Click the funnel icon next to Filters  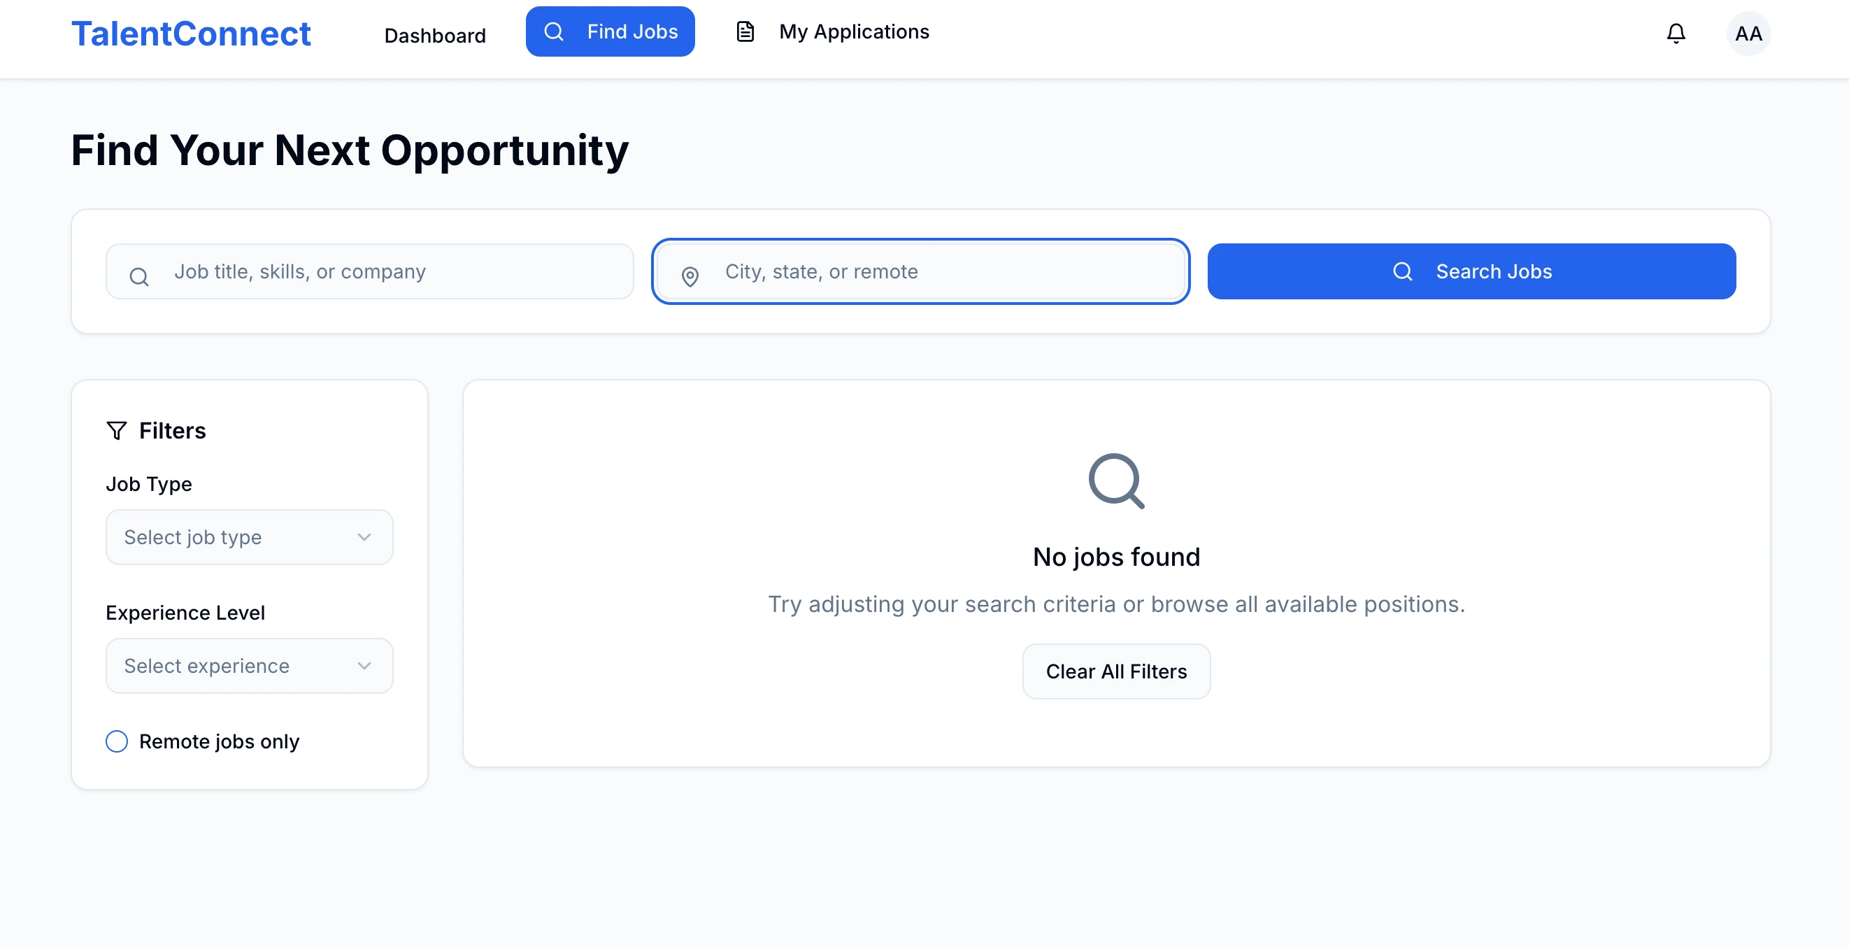(116, 430)
